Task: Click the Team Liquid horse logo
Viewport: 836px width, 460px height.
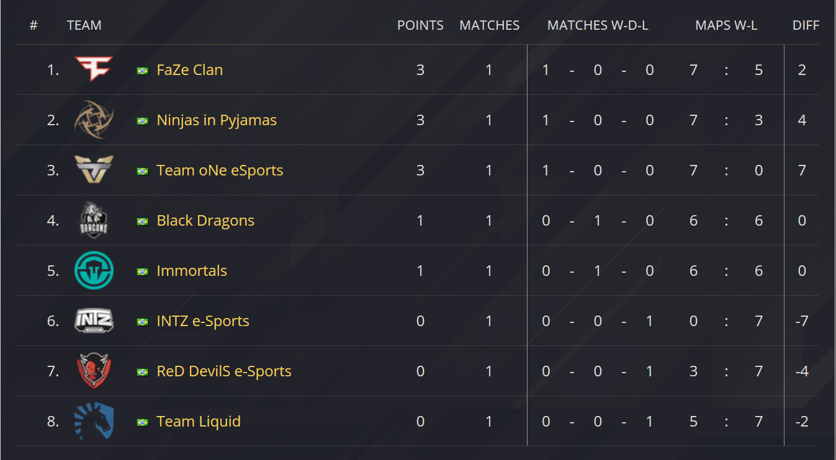Action: [94, 421]
